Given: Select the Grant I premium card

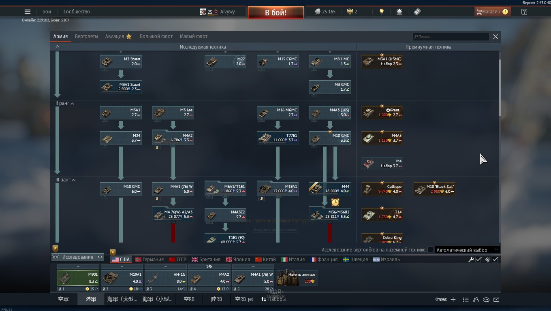Looking at the screenshot, I should pos(382,113).
